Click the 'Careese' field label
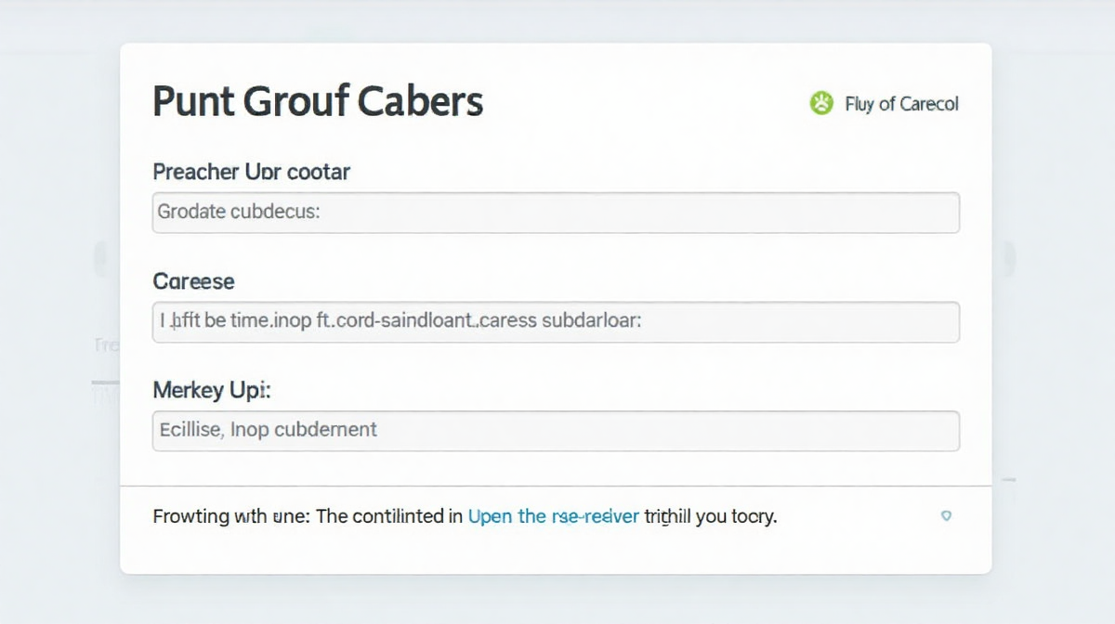This screenshot has width=1115, height=624. coord(193,281)
